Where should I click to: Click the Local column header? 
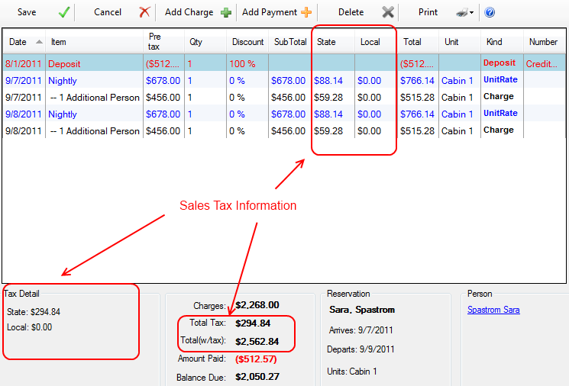(x=370, y=42)
